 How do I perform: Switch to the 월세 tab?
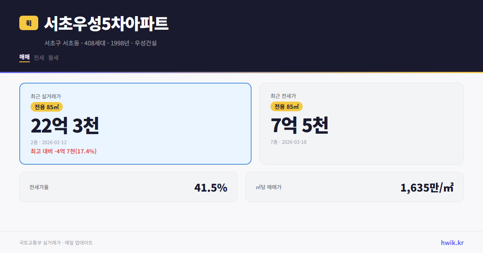tap(53, 57)
